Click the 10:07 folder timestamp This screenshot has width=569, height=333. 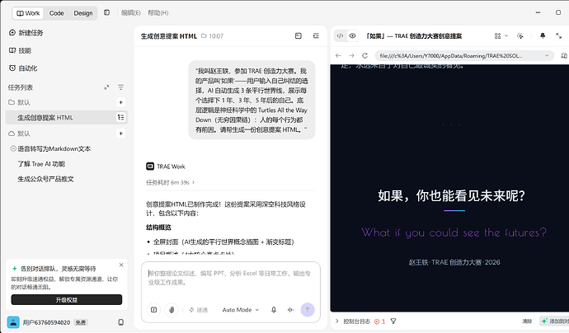click(213, 36)
